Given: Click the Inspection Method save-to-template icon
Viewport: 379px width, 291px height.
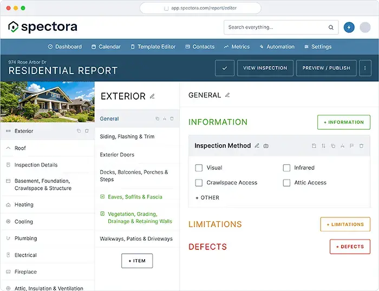Looking at the screenshot, I should click(313, 145).
